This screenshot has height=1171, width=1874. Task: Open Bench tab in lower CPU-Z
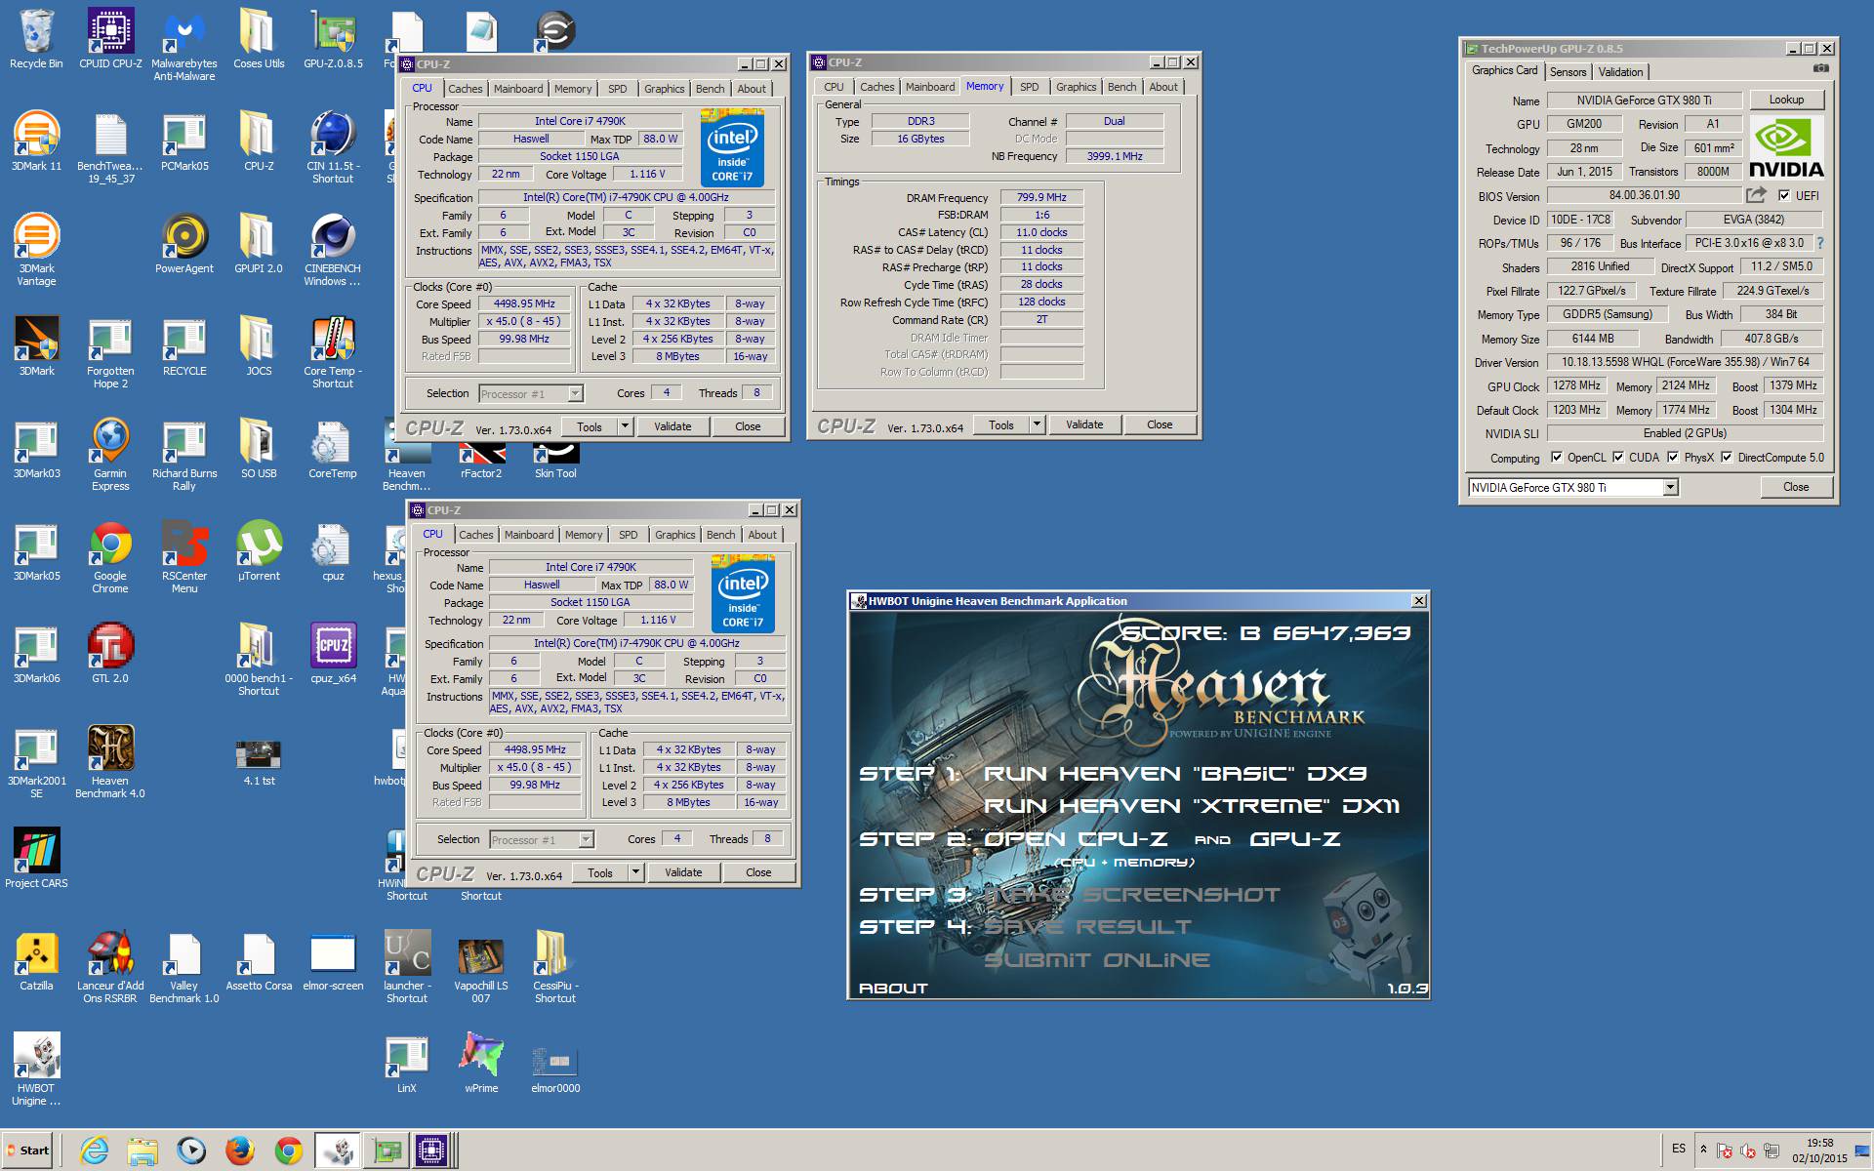[x=721, y=535]
